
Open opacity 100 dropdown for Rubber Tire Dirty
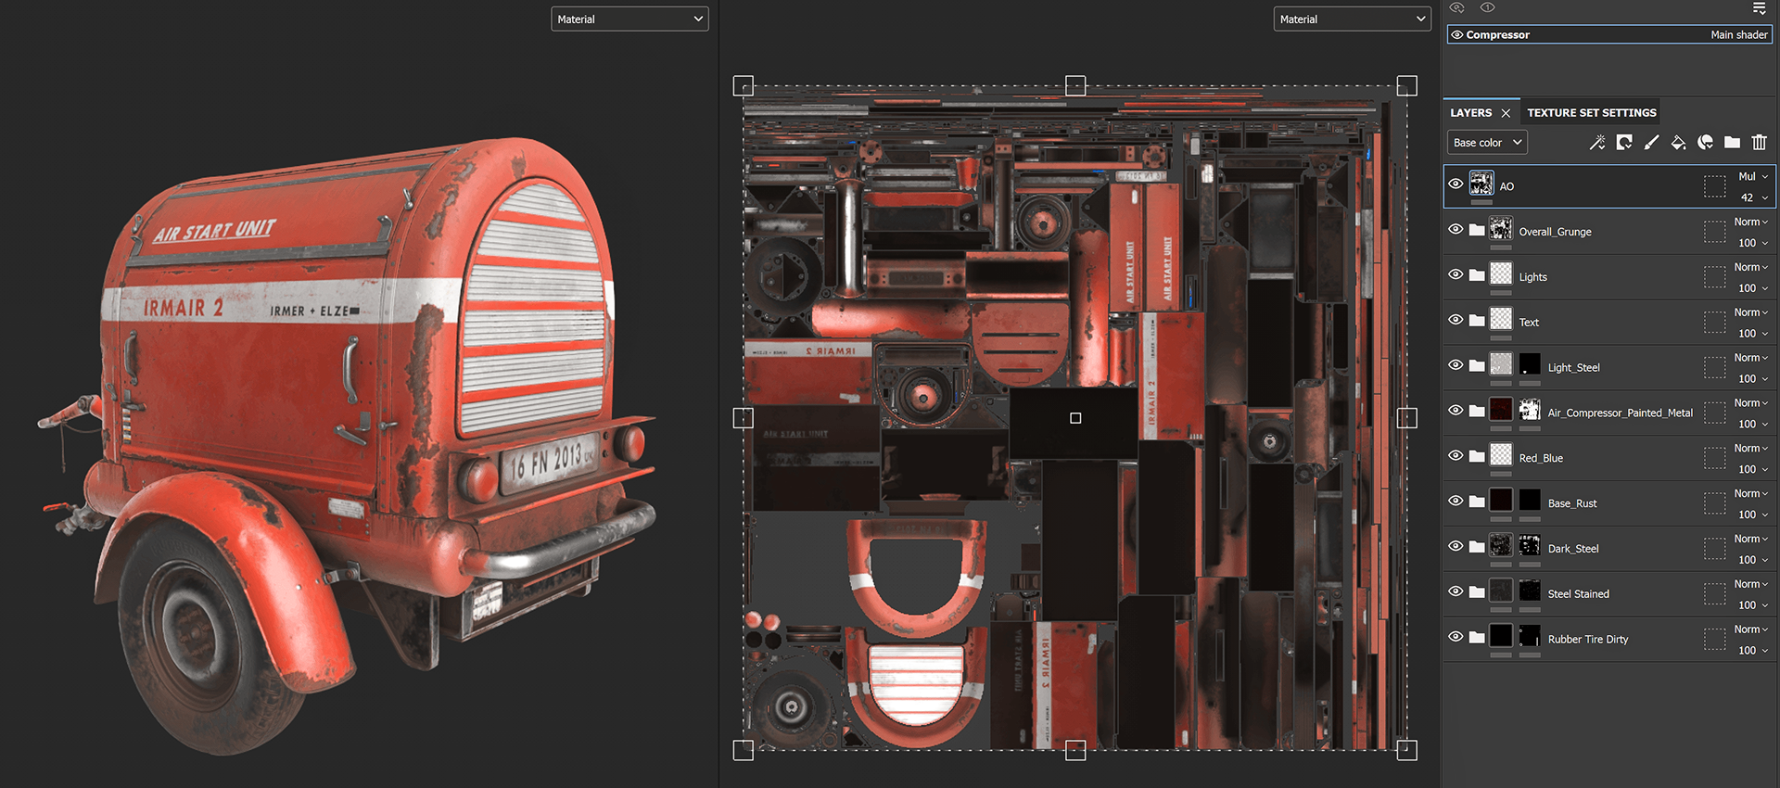1753,651
